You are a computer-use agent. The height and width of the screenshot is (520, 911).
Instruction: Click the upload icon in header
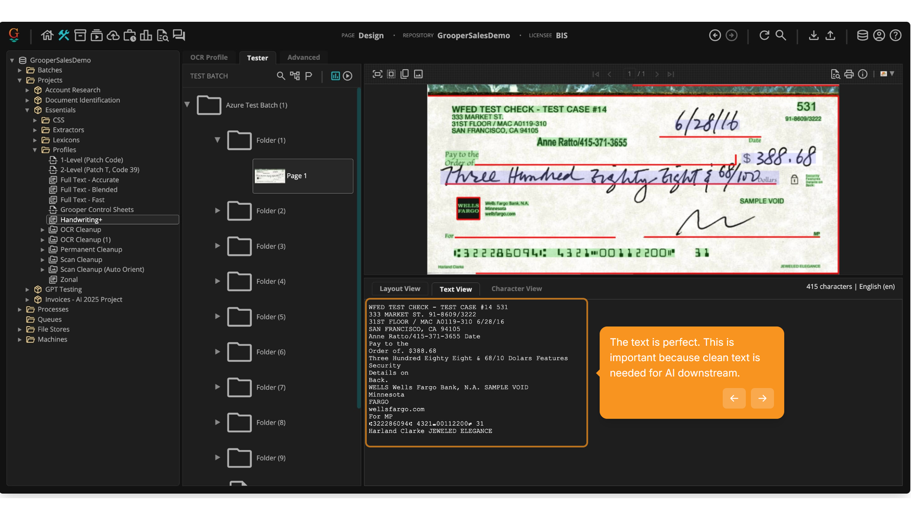[x=830, y=35]
